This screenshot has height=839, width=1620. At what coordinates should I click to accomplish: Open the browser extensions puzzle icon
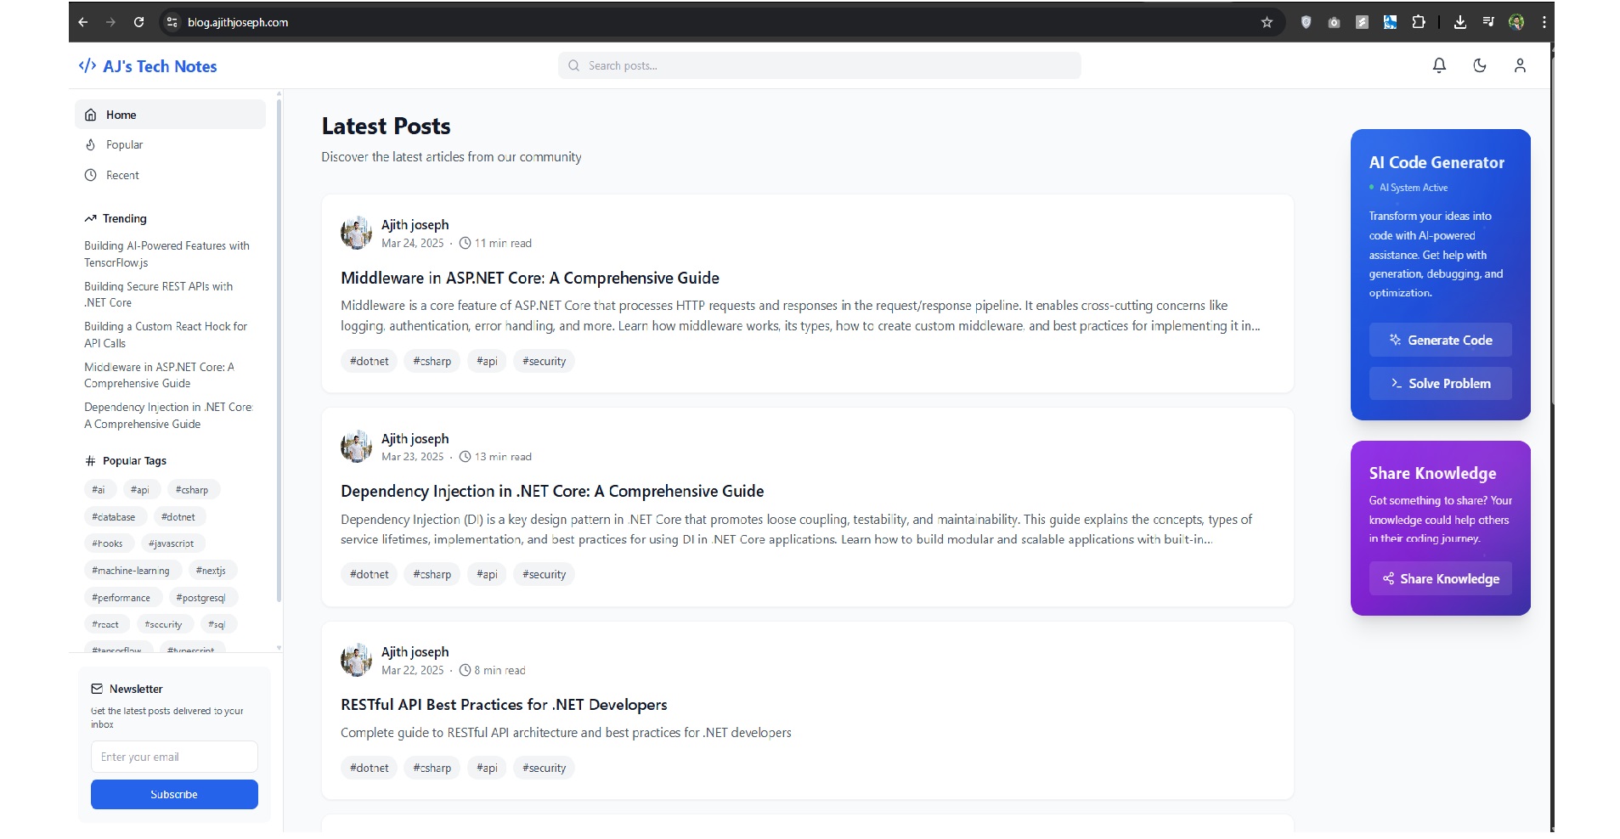coord(1418,22)
